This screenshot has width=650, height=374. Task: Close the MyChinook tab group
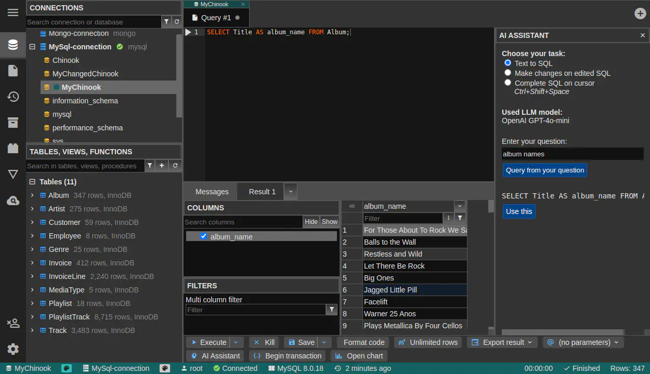click(x=243, y=4)
